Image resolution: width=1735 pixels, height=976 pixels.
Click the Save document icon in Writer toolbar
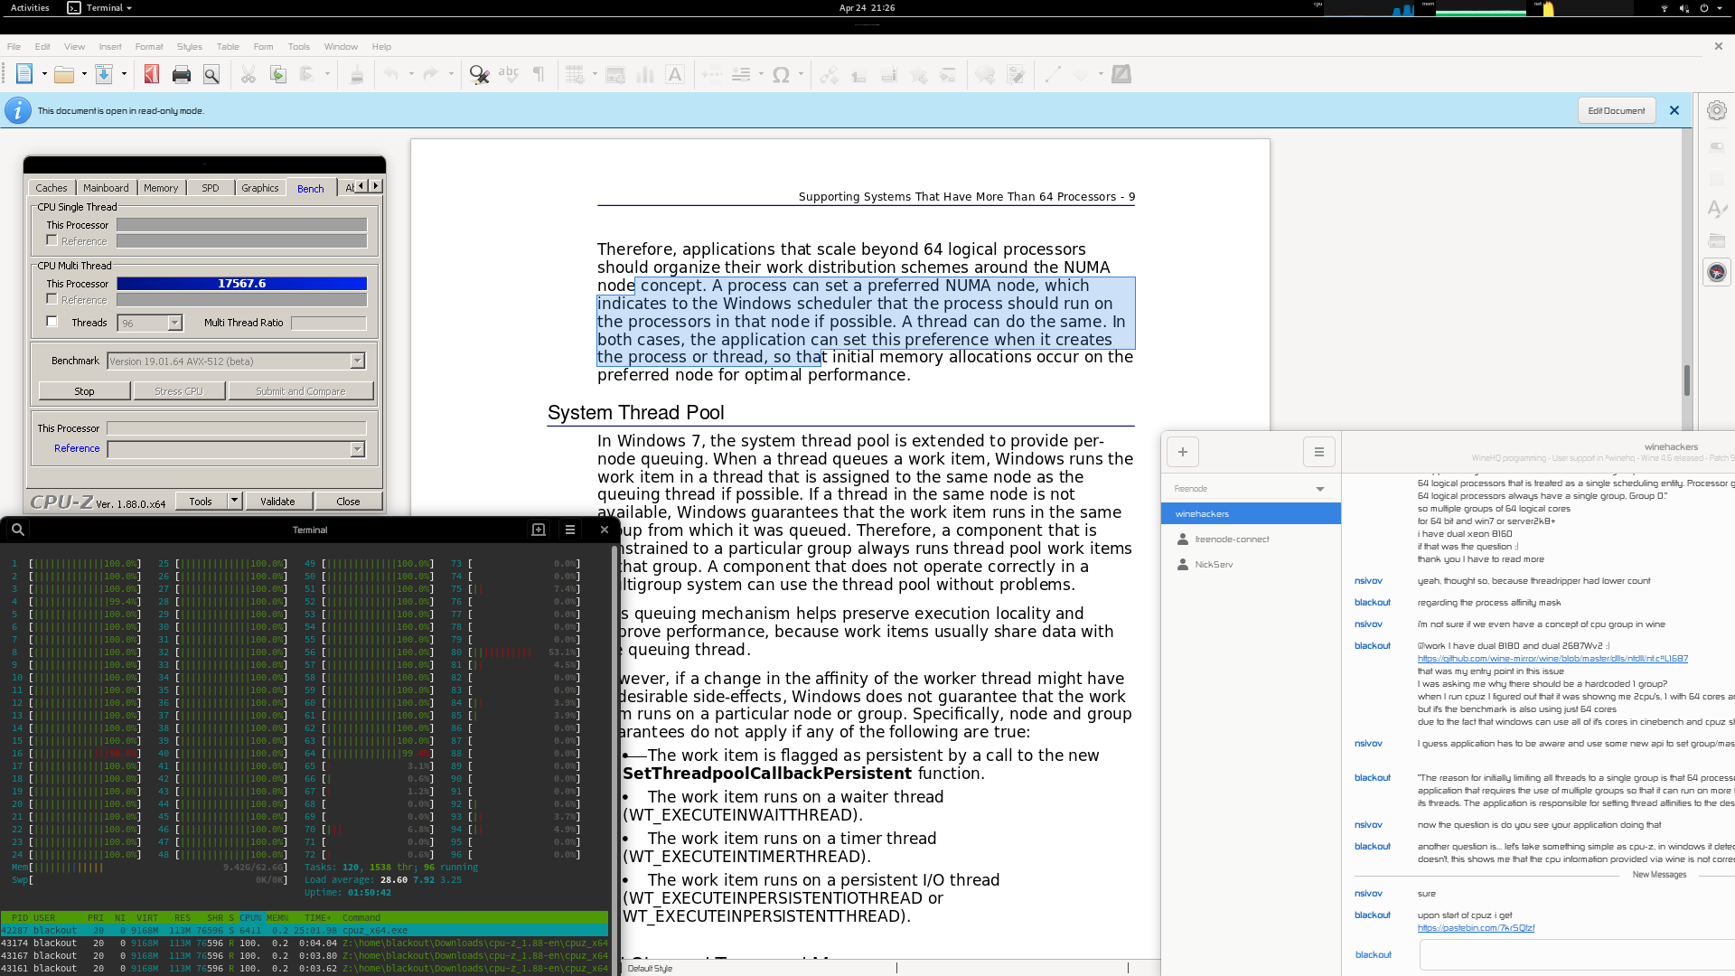pos(104,75)
